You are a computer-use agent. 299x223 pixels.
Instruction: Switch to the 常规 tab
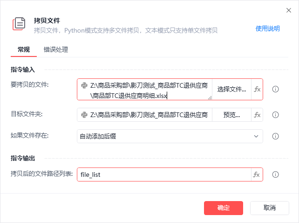24,49
